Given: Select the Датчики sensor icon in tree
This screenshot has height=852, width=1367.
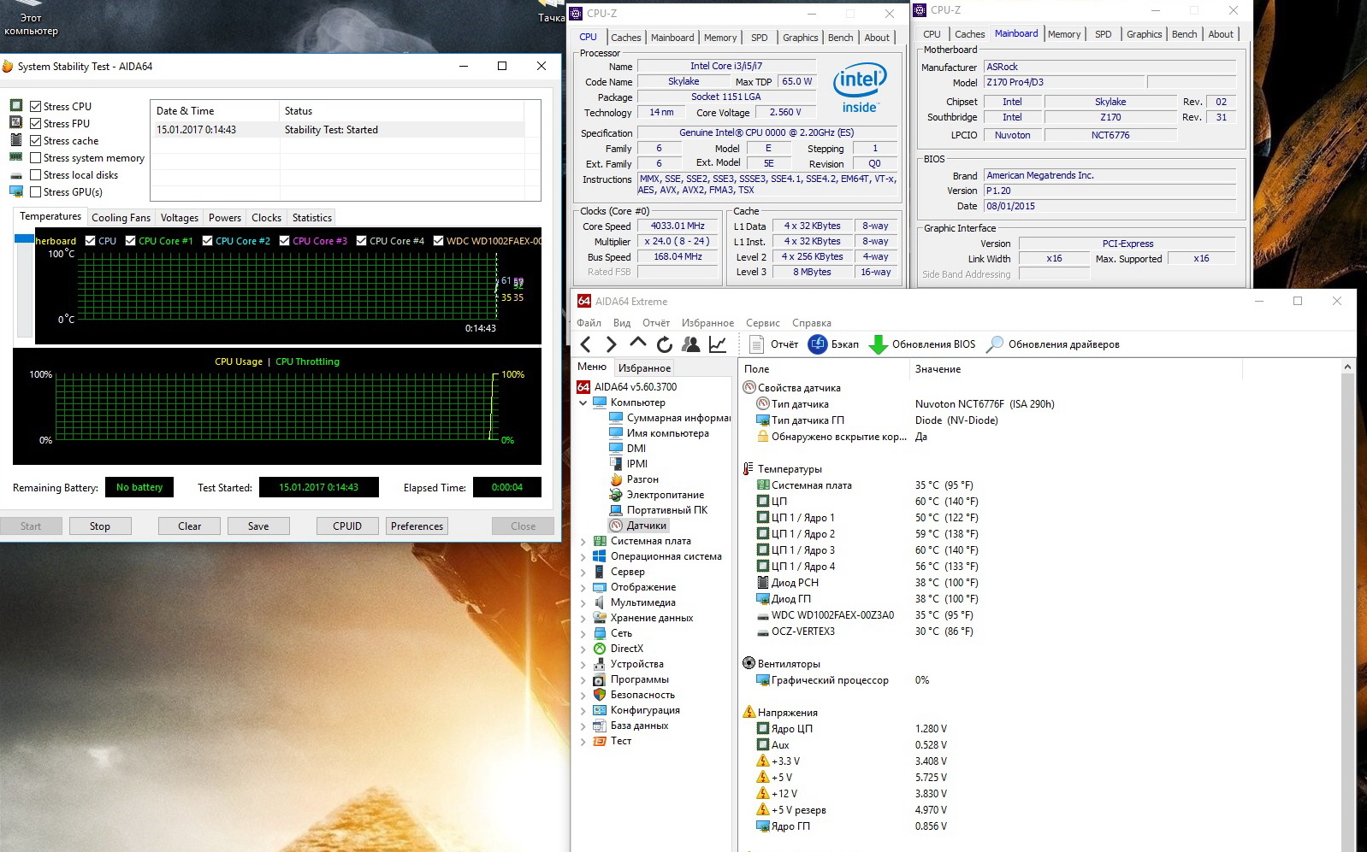Looking at the screenshot, I should point(616,526).
